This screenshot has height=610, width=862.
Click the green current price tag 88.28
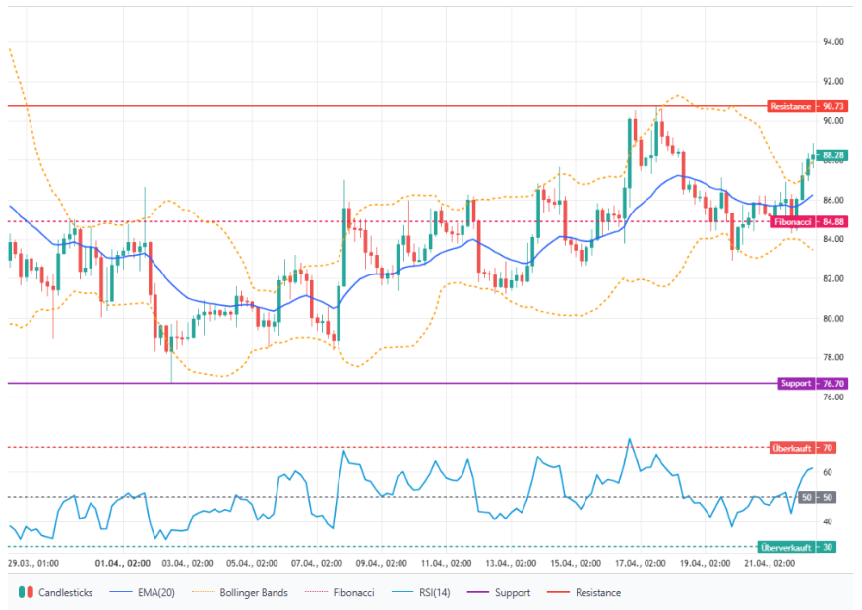click(x=832, y=155)
